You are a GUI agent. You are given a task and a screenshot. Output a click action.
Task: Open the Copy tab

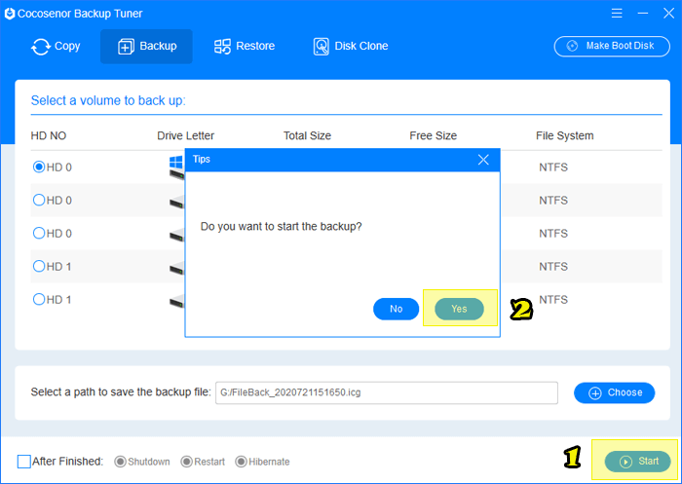click(x=56, y=46)
